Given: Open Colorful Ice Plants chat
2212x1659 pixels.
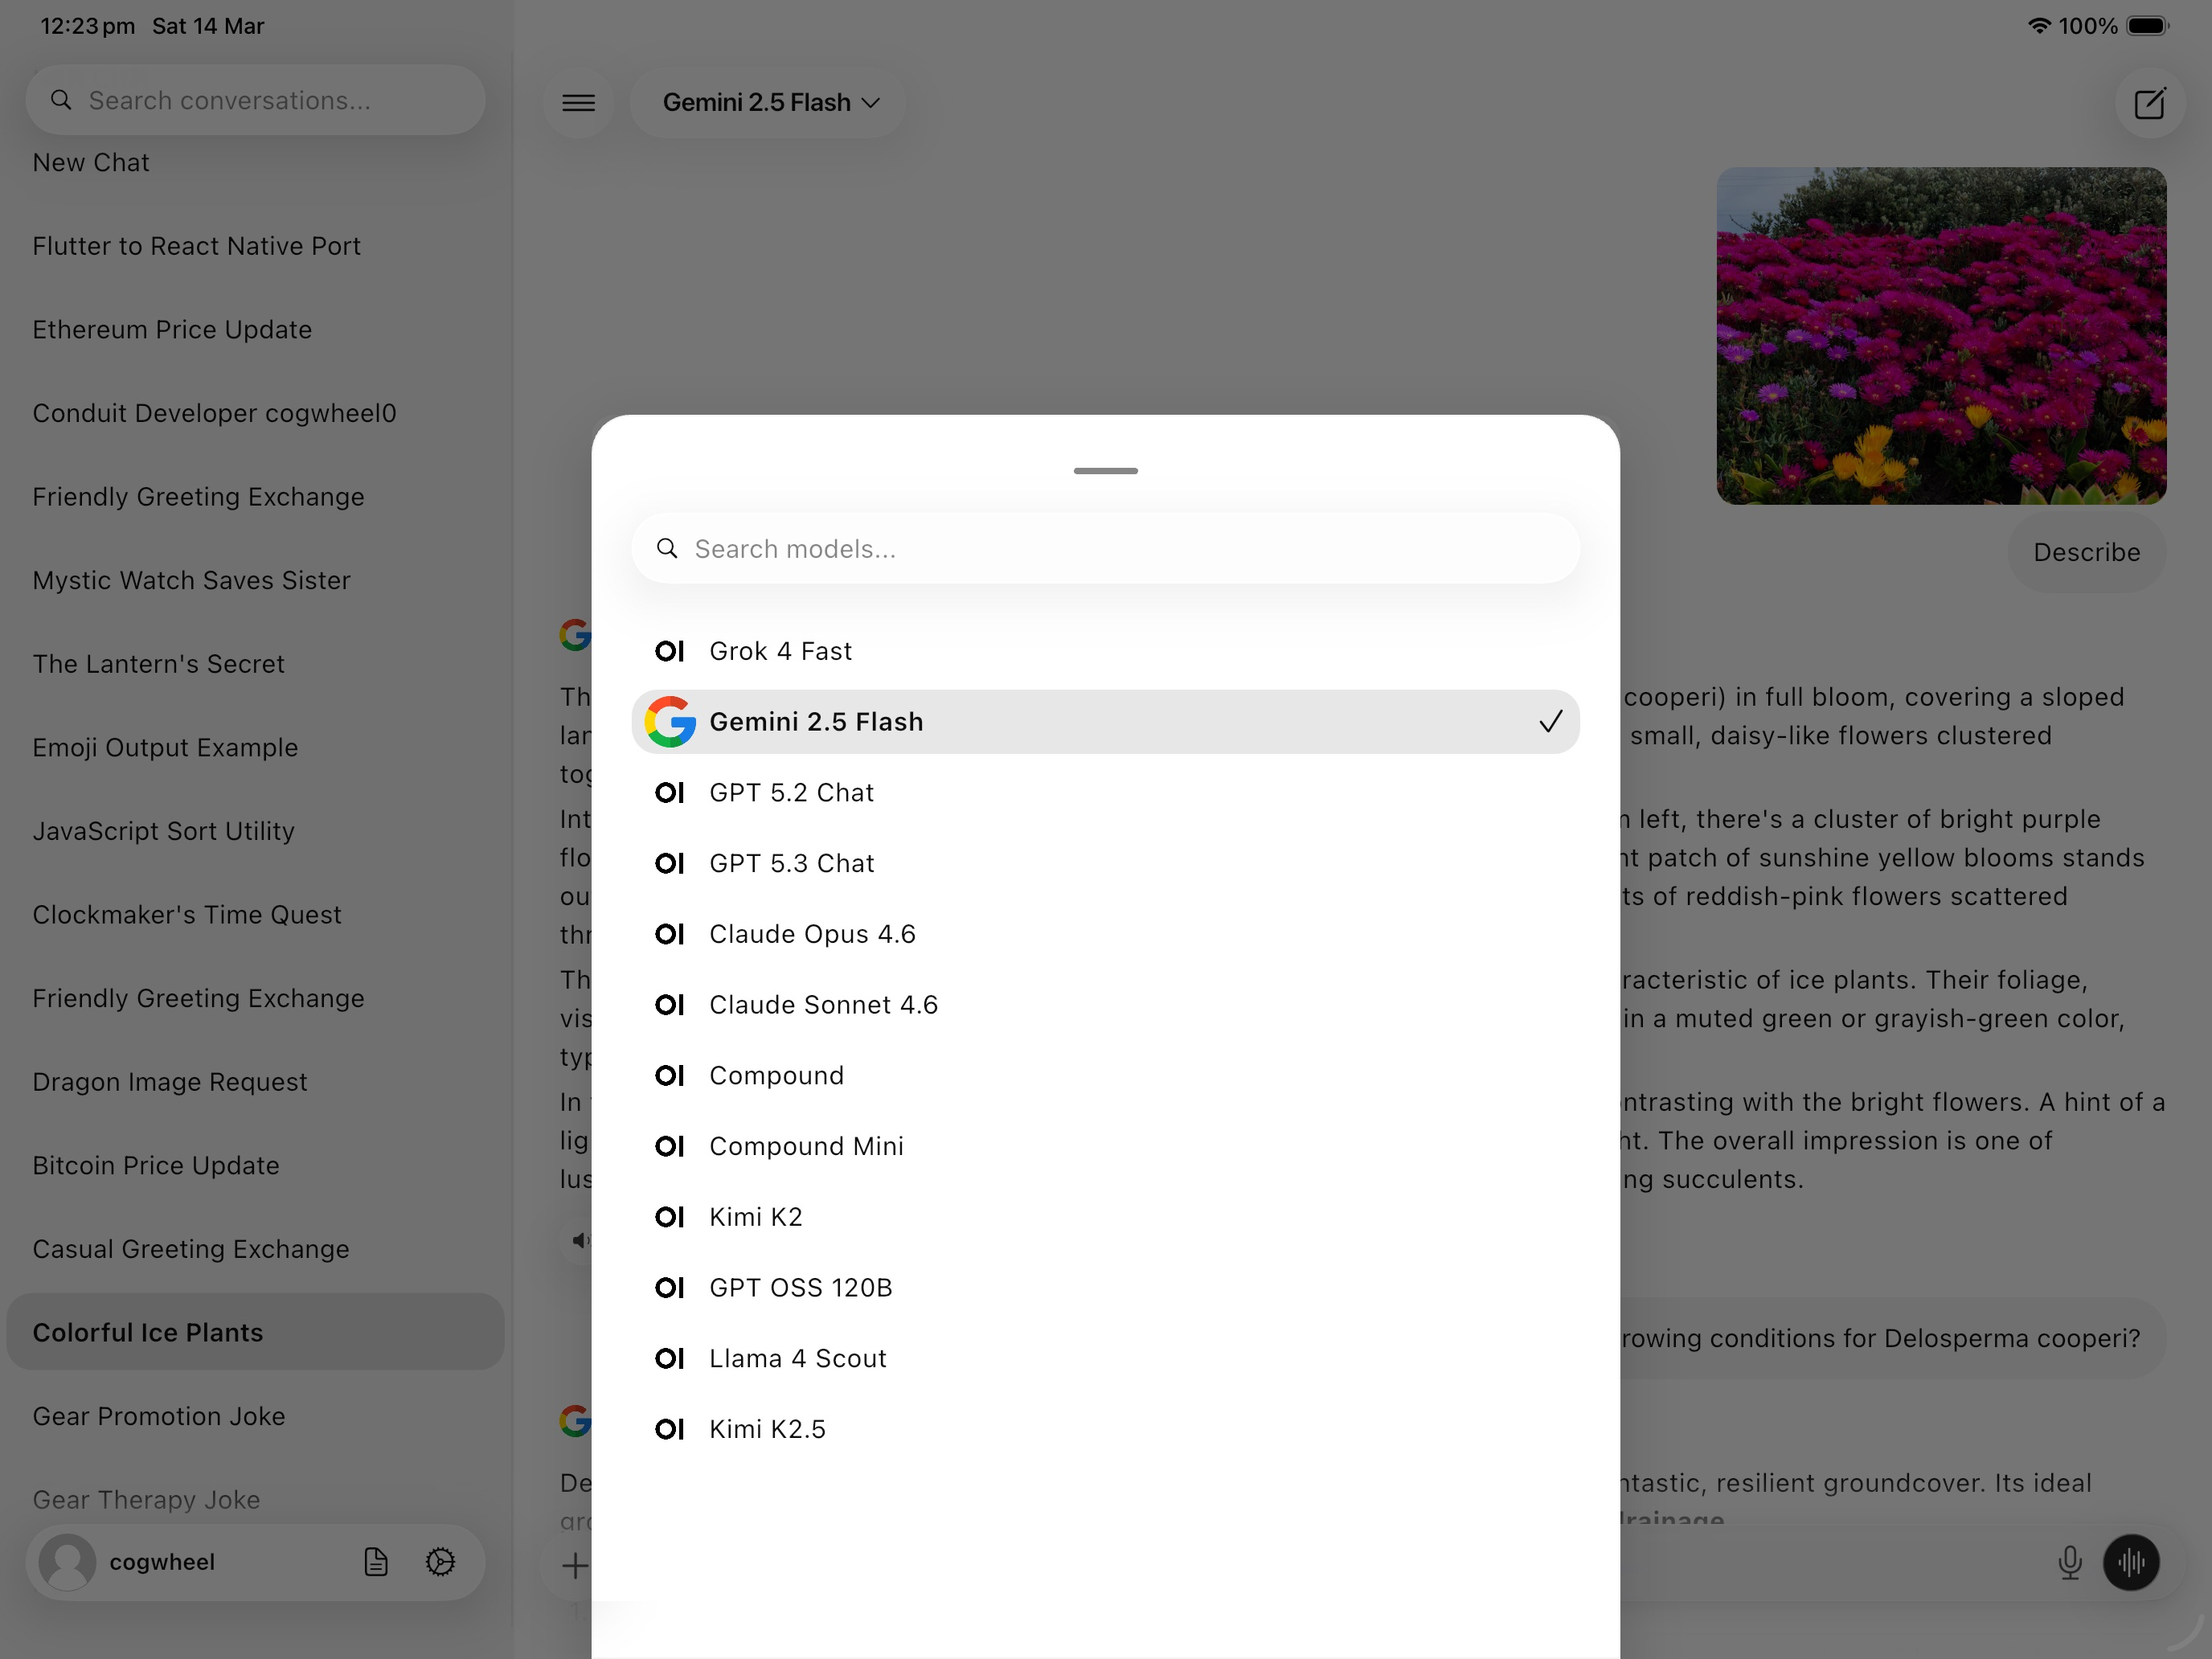Looking at the screenshot, I should click(255, 1332).
